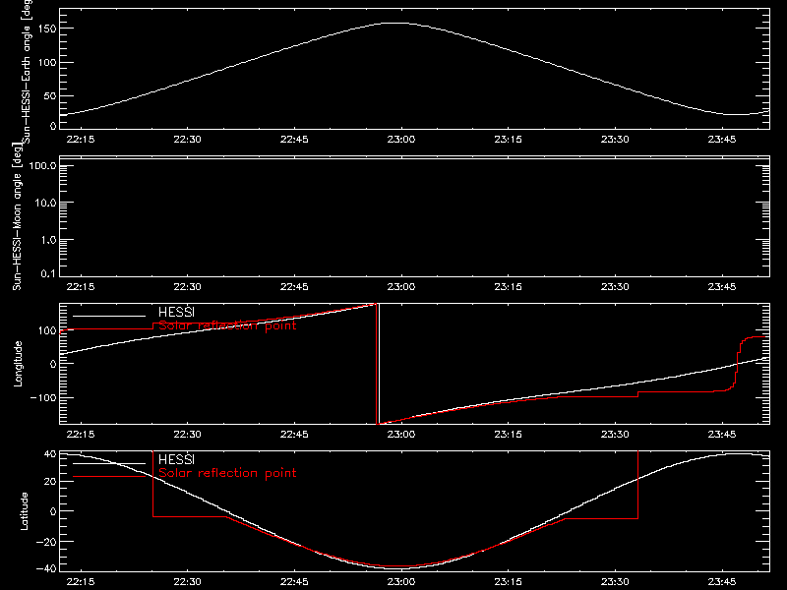Click the 100 tick on Earth angle axis
The image size is (787, 590).
[47, 62]
